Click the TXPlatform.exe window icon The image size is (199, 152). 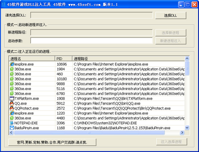12,99
